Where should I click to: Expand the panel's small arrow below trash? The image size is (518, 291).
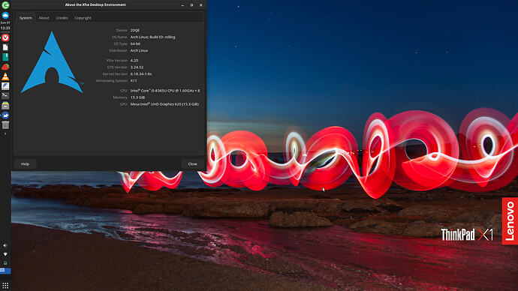click(5, 133)
